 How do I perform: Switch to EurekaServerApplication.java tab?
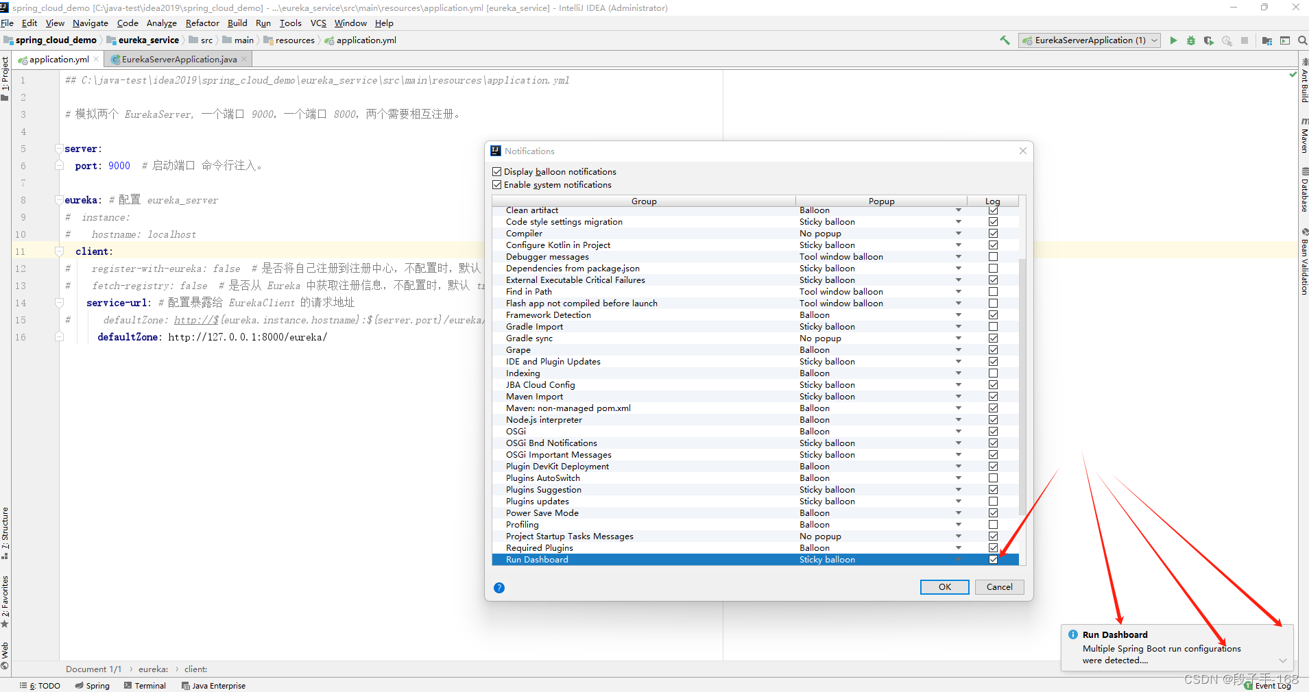pos(178,59)
